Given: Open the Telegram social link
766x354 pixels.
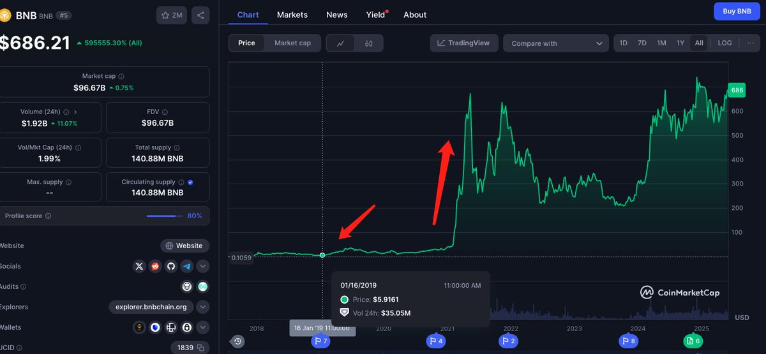Looking at the screenshot, I should click(186, 266).
